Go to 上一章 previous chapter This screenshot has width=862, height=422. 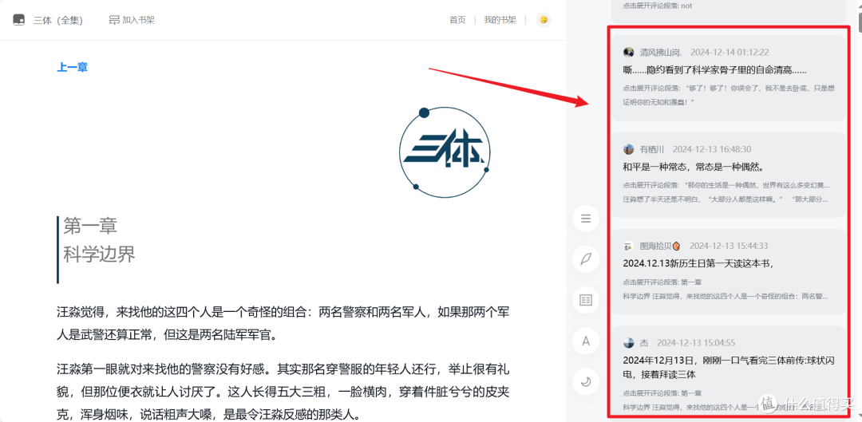pyautogui.click(x=72, y=68)
